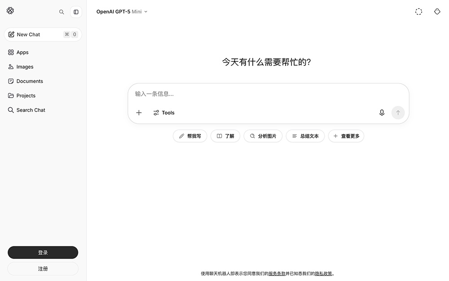Open bookmarks with the tag icon top-right
Image resolution: width=449 pixels, height=281 pixels.
(x=437, y=11)
